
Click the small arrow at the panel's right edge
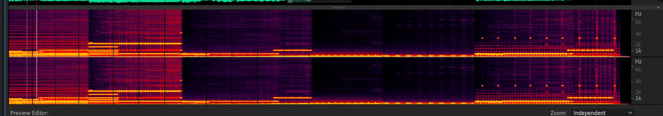click(658, 7)
